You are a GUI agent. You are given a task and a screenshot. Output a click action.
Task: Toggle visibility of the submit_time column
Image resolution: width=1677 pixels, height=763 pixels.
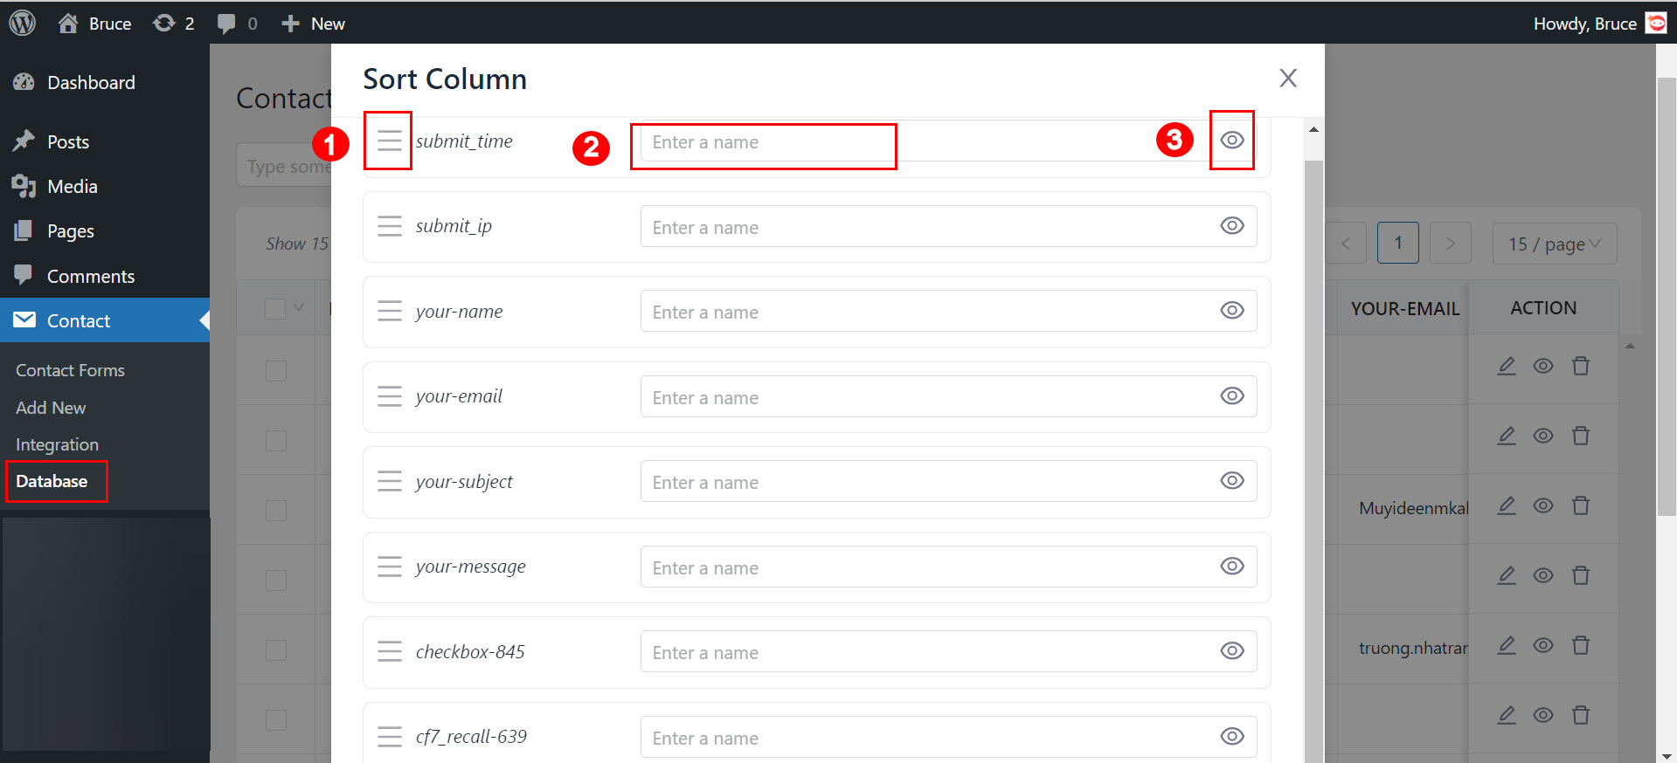coord(1232,141)
